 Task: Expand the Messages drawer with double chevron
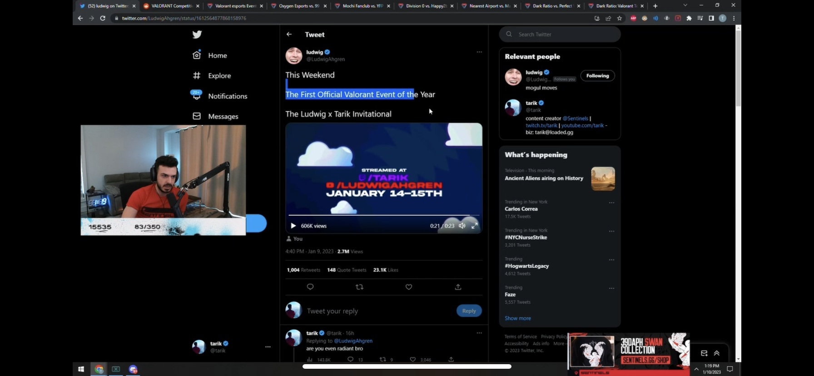click(716, 353)
